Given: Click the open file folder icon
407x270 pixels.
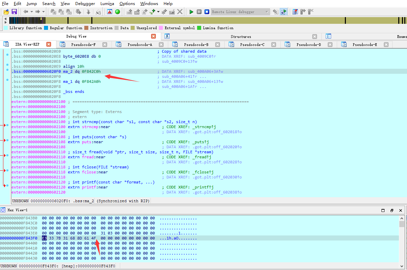Looking at the screenshot, I should click(6, 12).
